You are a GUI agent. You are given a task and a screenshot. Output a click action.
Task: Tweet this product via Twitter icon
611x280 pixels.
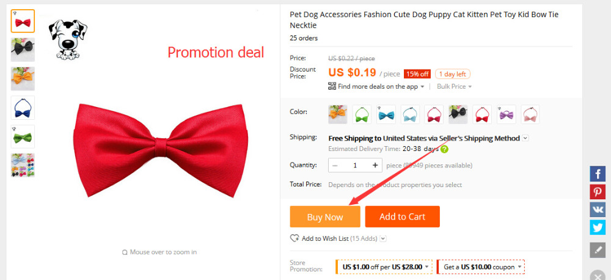pyautogui.click(x=598, y=227)
